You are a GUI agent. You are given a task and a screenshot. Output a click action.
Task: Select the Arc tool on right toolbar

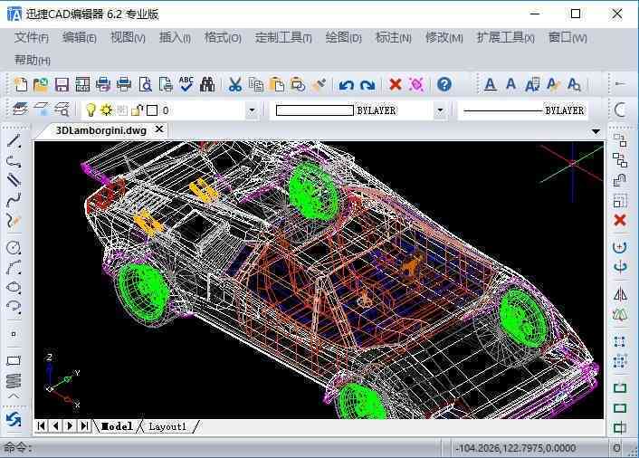tap(620, 110)
